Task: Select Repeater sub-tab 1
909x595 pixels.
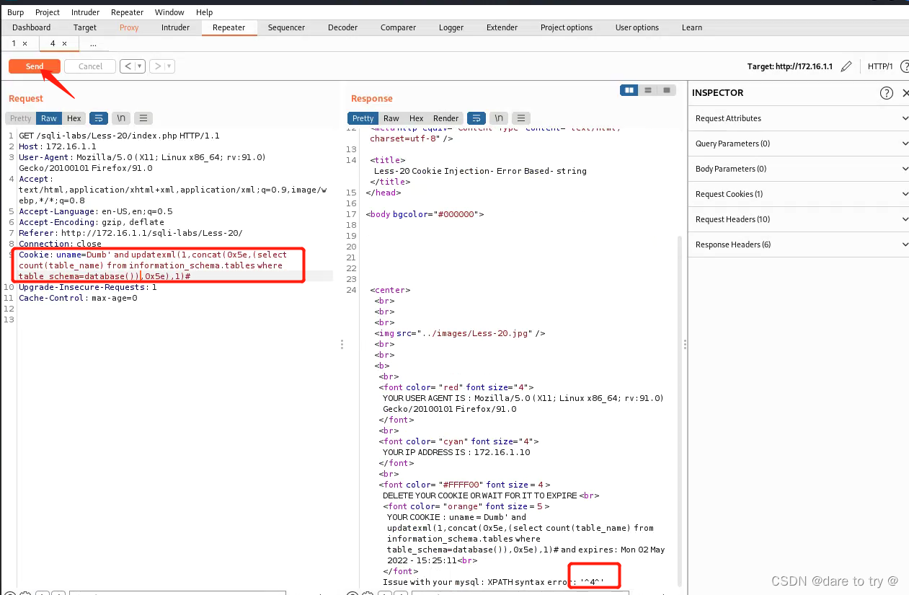Action: pyautogui.click(x=14, y=44)
